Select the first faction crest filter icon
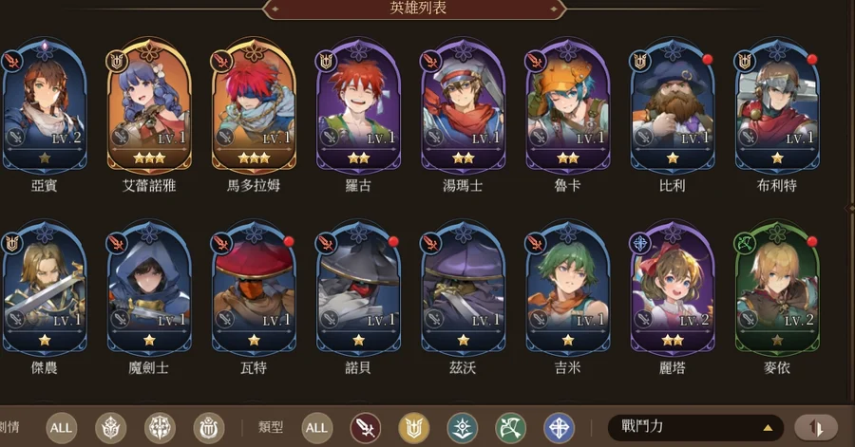Screen dimensions: 855x447 (111, 428)
